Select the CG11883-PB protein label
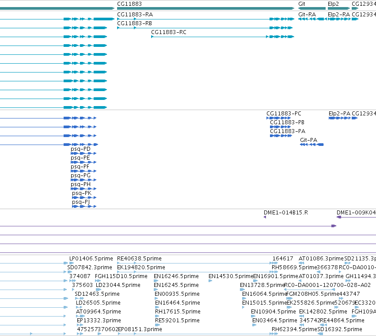This screenshot has width=376, height=336. pyautogui.click(x=287, y=122)
